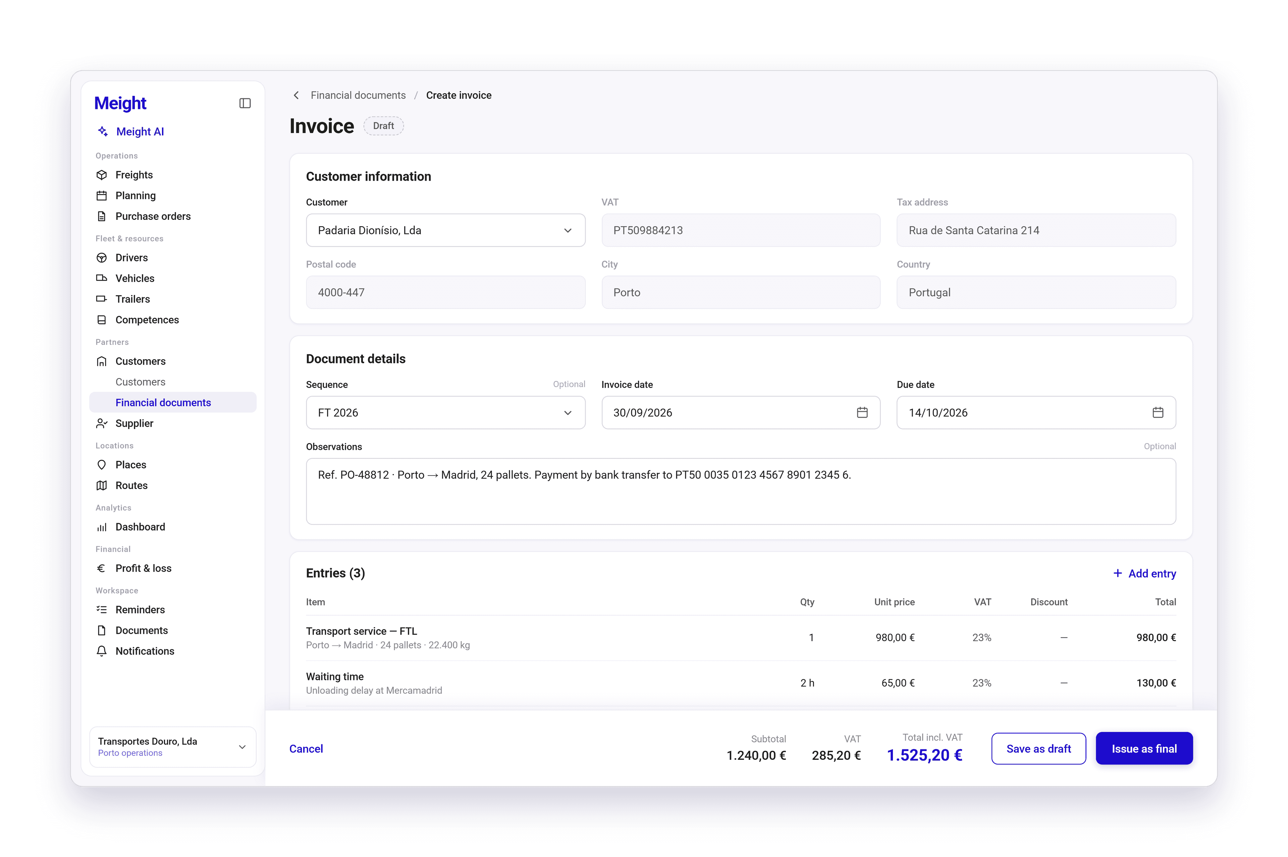The width and height of the screenshot is (1288, 857).
Task: Click the Invoice date field
Action: (x=741, y=413)
